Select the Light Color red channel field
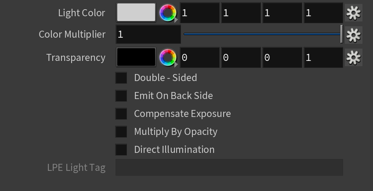 click(199, 13)
